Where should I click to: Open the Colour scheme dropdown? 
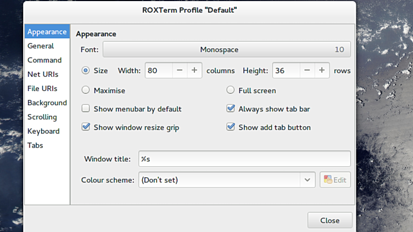tap(227, 179)
